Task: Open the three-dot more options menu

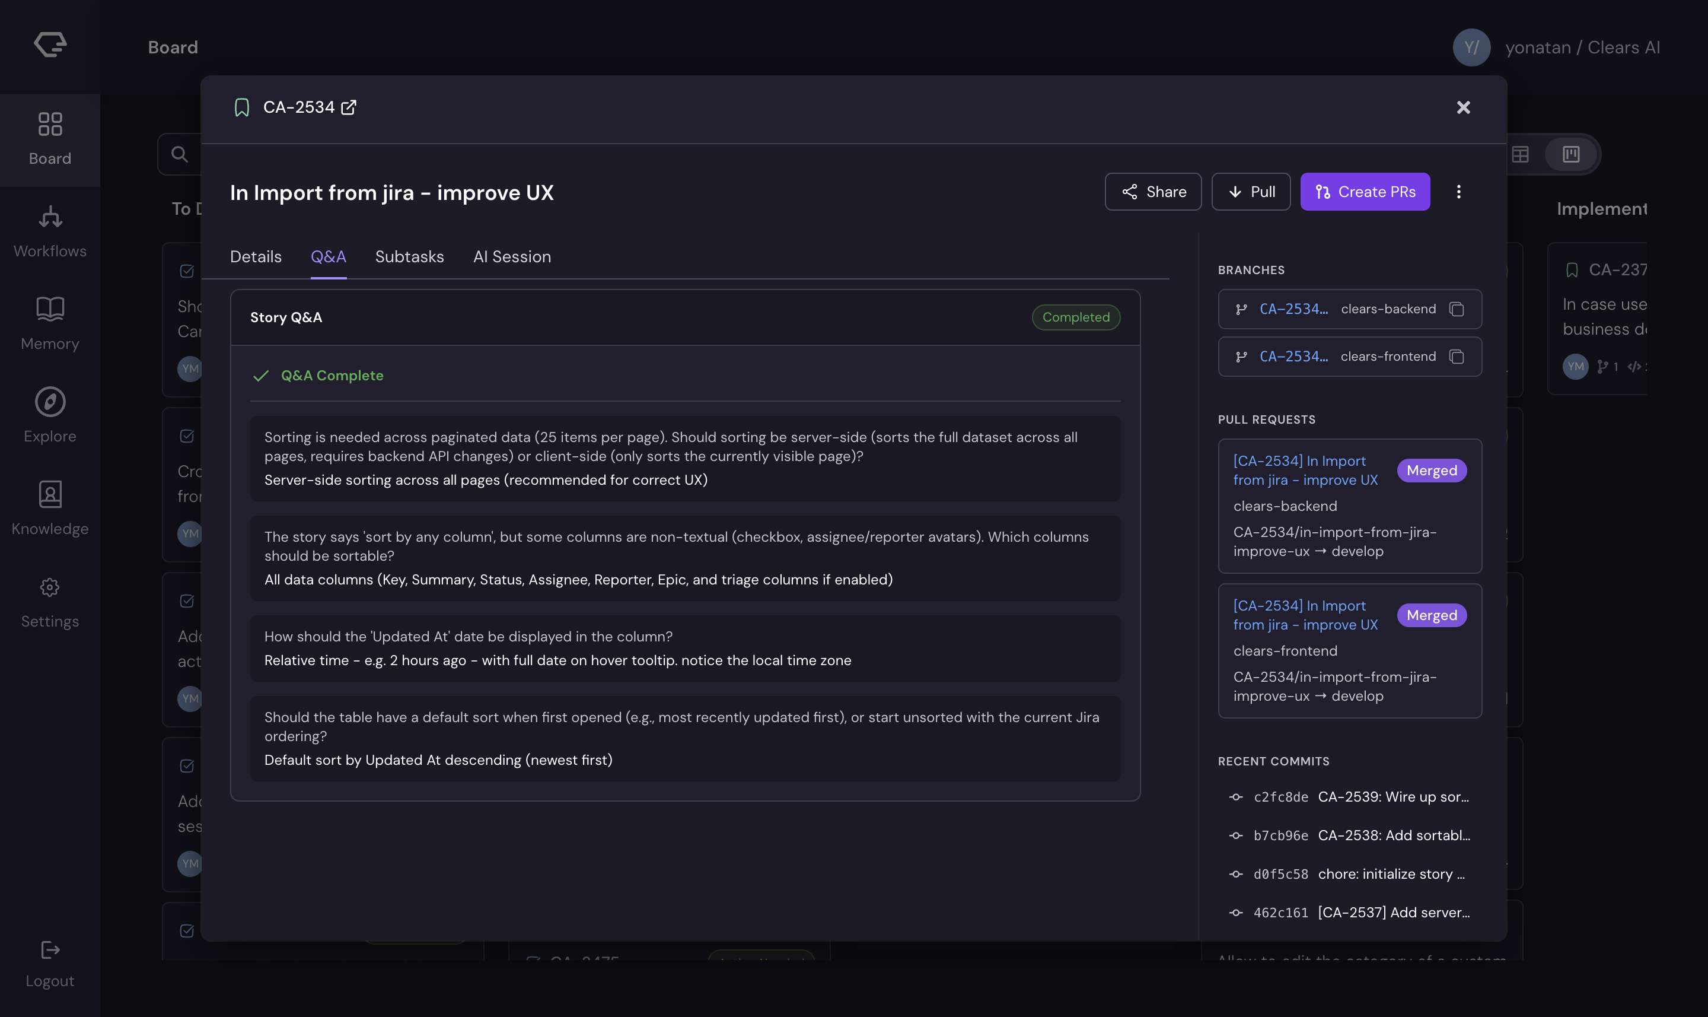Action: [1459, 192]
